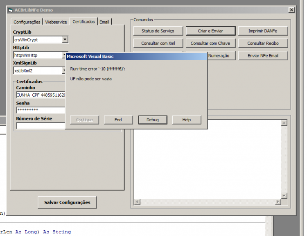Click End in the Visual Basic dialog
Image resolution: width=307 pixels, height=236 pixels.
118,120
